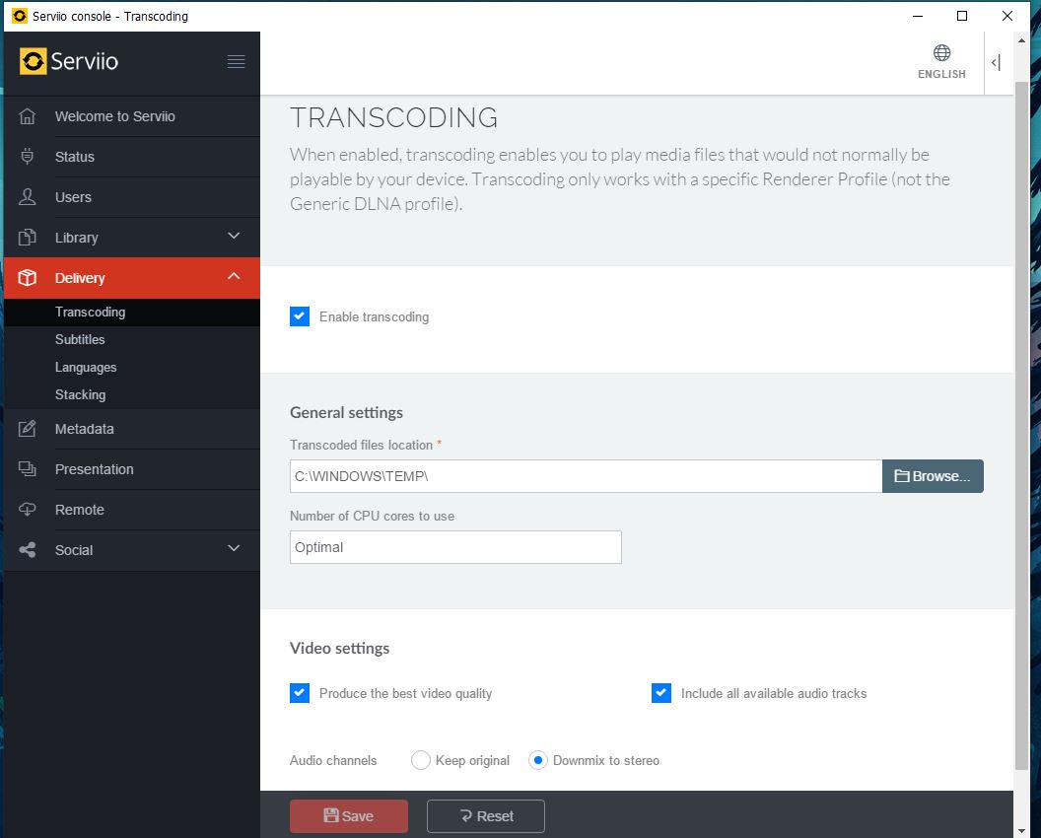Collapse the Delivery section chevron
The width and height of the screenshot is (1041, 838).
[234, 277]
